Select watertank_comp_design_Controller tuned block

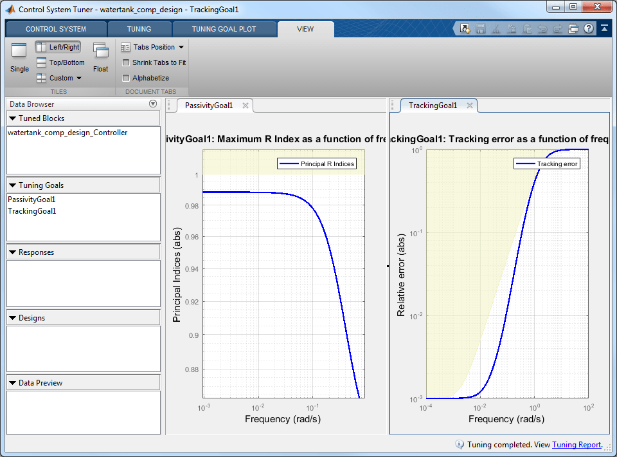tap(67, 133)
